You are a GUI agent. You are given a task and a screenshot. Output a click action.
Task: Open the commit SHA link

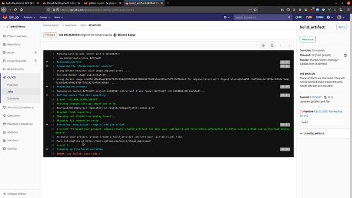316,97
